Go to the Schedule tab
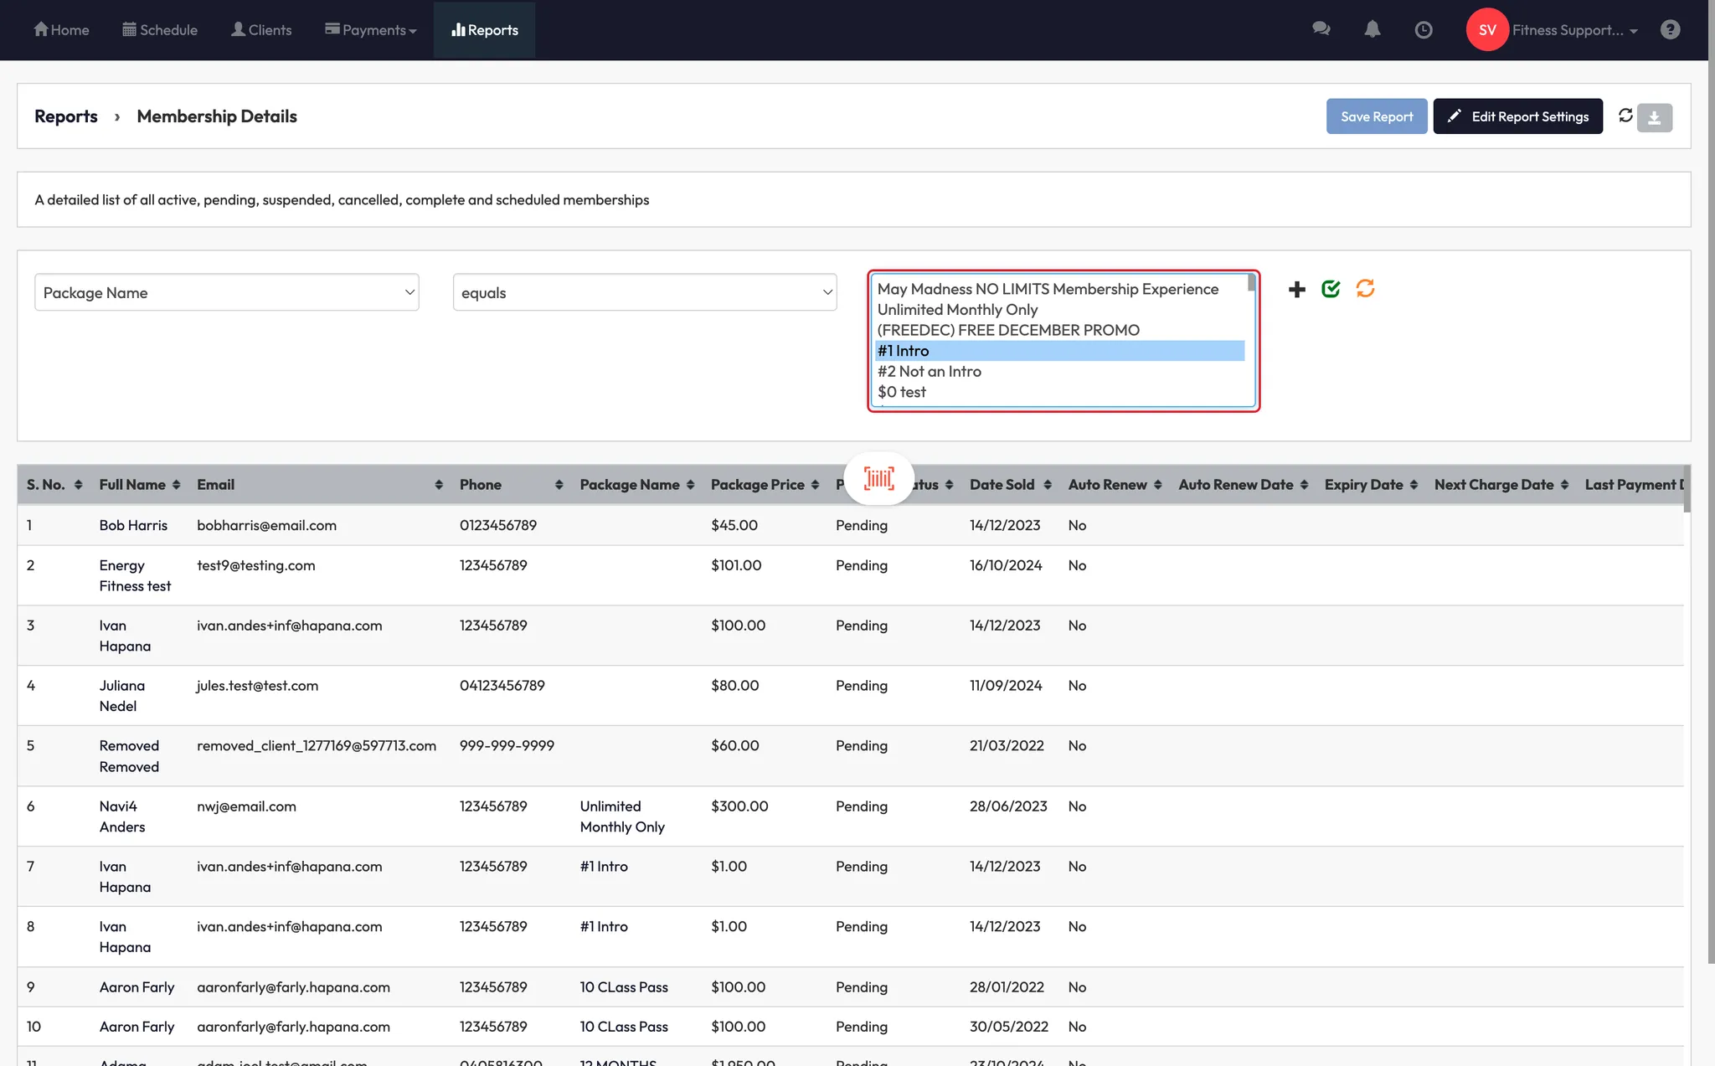1715x1066 pixels. 160,30
